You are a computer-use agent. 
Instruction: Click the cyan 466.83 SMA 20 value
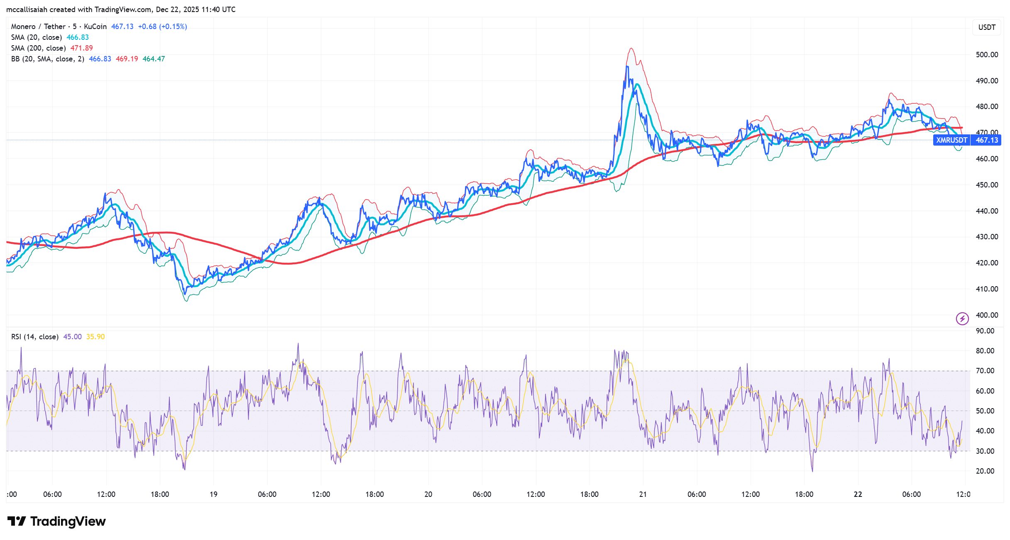[78, 37]
